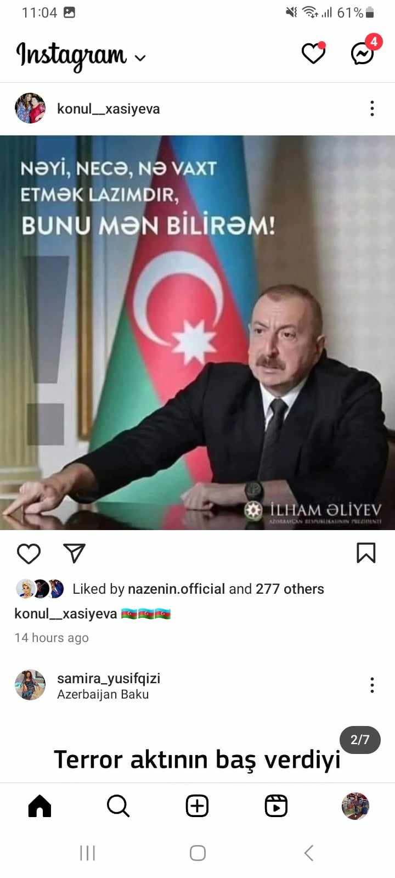Open Azerbaijan Baku location link
The image size is (395, 878).
(103, 694)
